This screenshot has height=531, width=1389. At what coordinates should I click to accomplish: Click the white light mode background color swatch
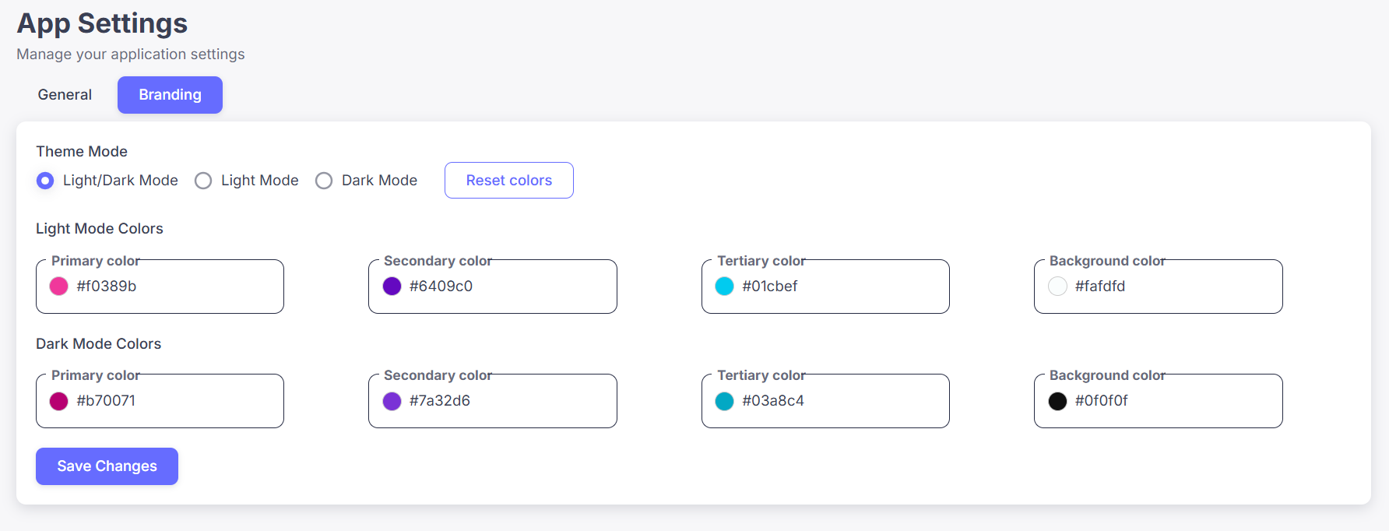click(x=1057, y=287)
